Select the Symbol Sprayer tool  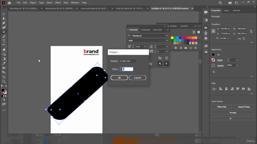[4, 68]
